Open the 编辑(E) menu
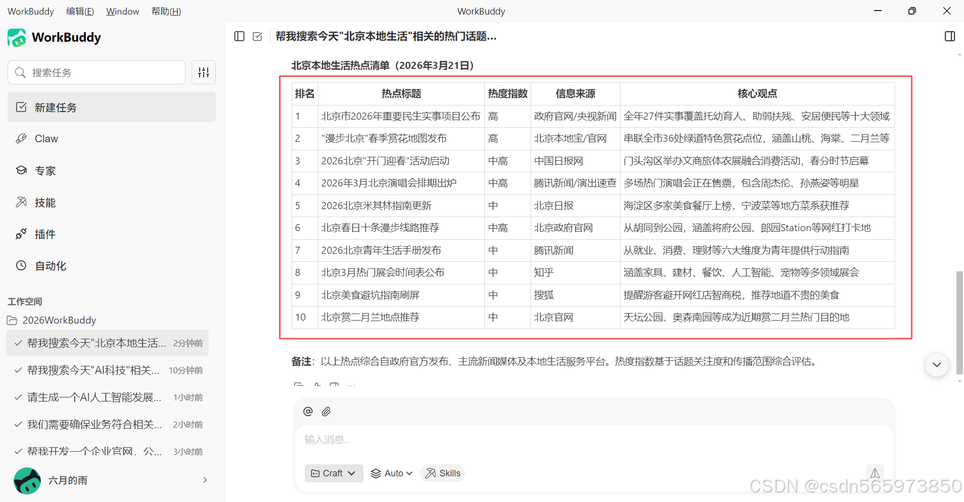The width and height of the screenshot is (964, 502). pos(80,11)
